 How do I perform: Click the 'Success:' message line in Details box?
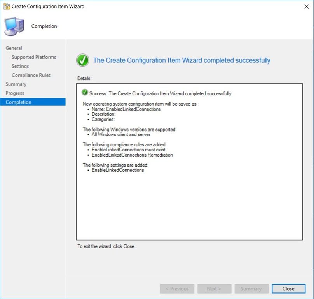click(x=161, y=94)
